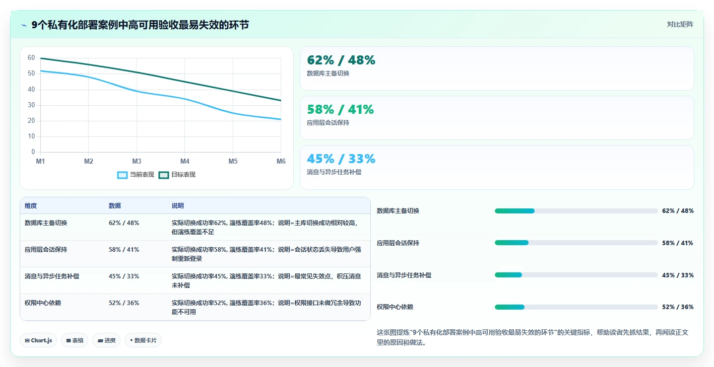Screen dimensions: 714x367
Task: Click the M3 axis label on chart
Action: click(x=137, y=161)
